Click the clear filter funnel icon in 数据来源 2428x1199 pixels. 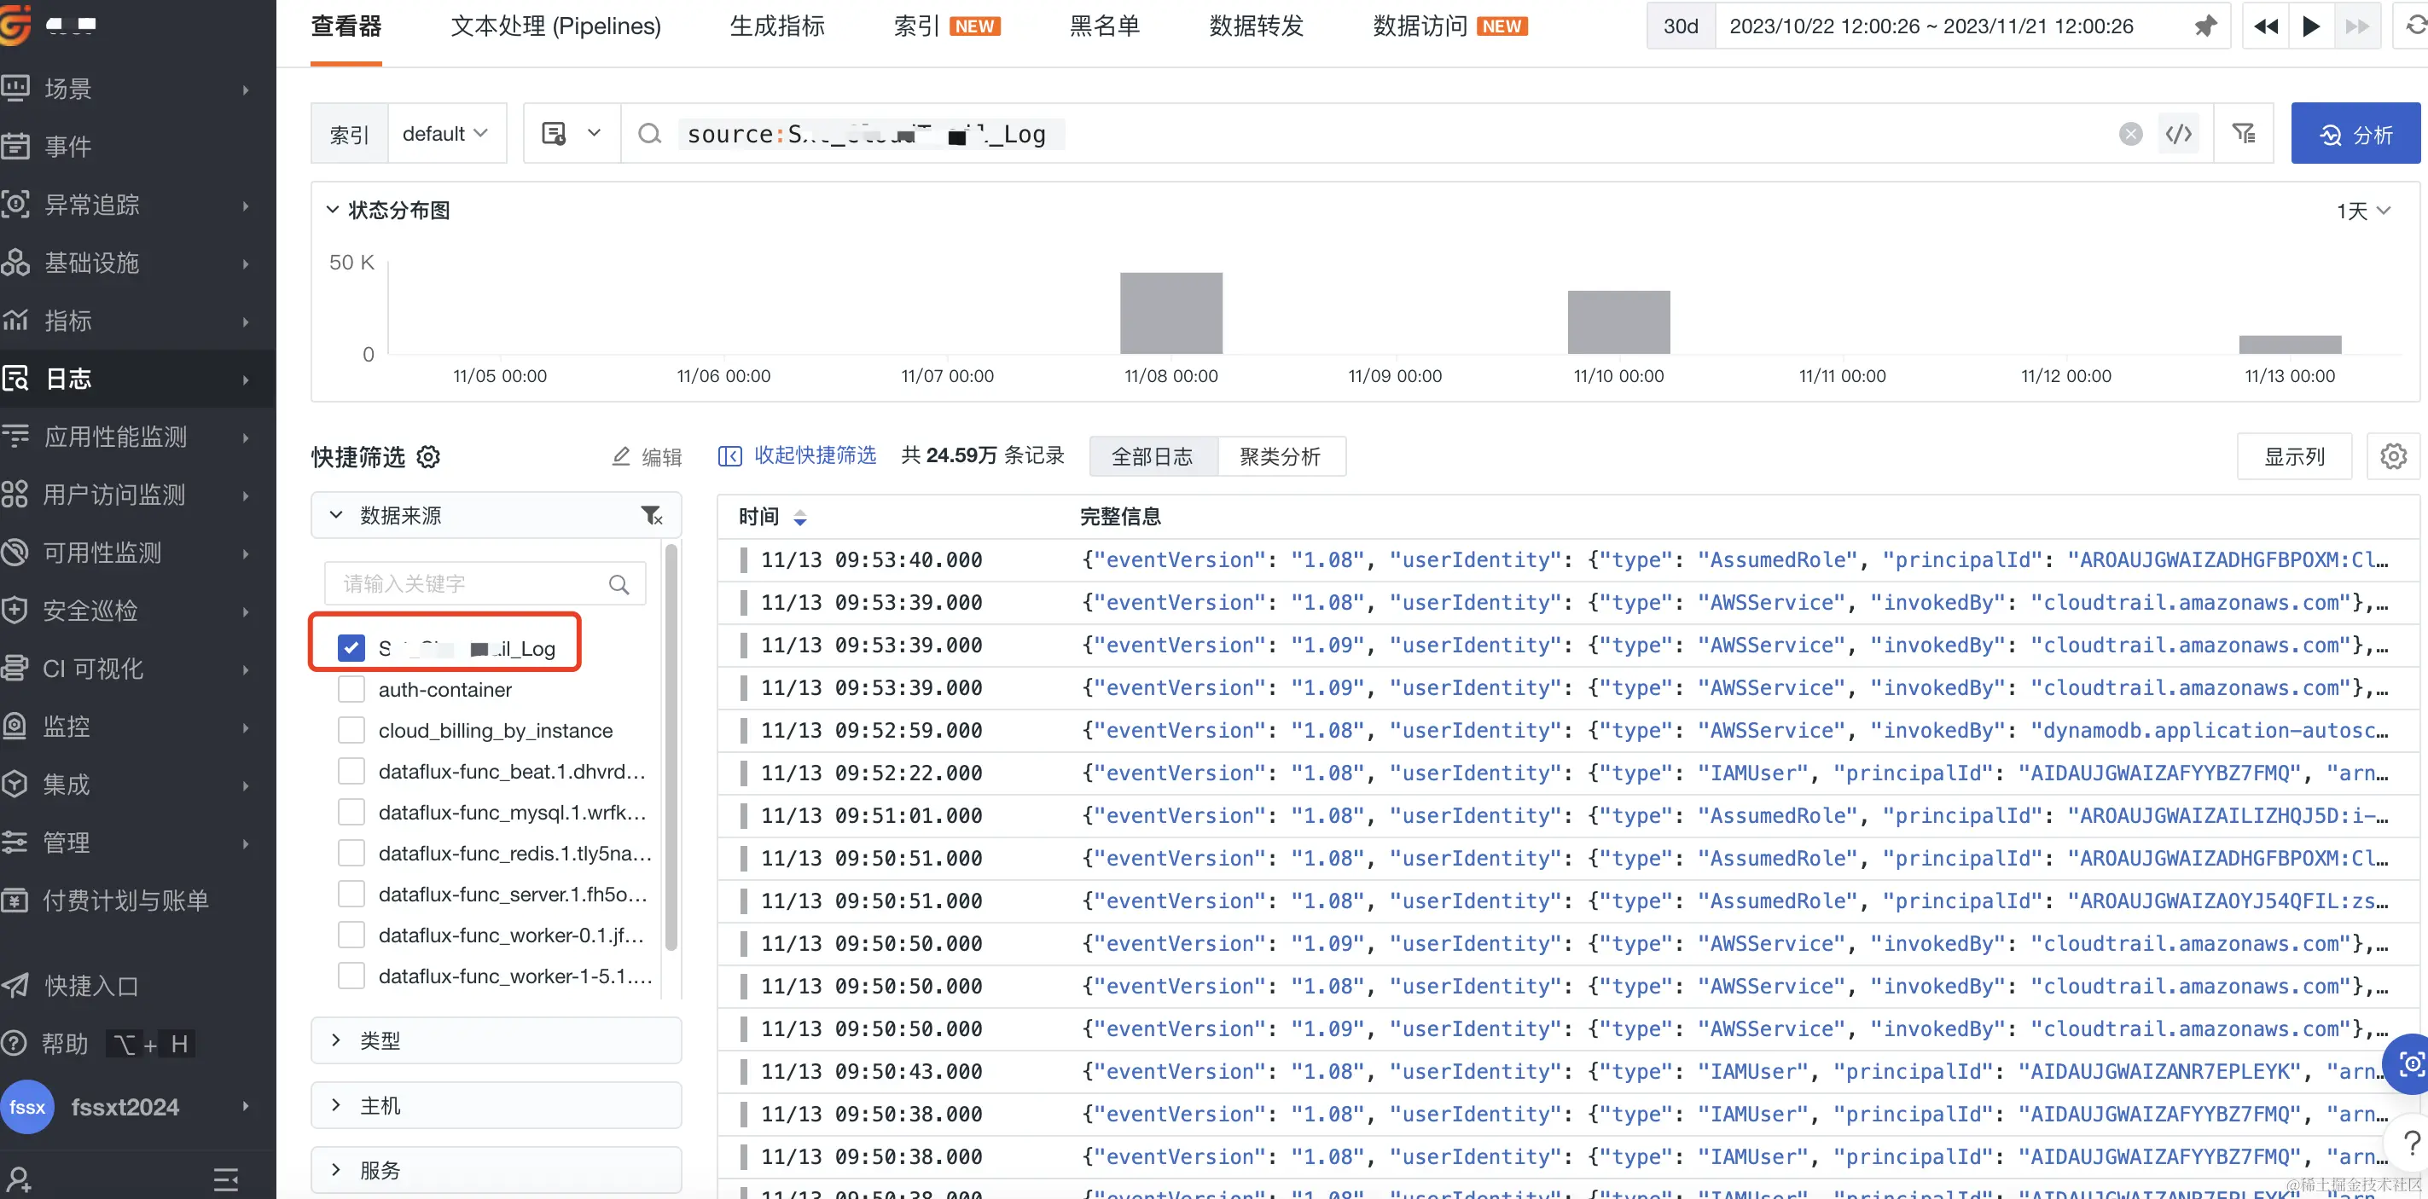point(651,515)
